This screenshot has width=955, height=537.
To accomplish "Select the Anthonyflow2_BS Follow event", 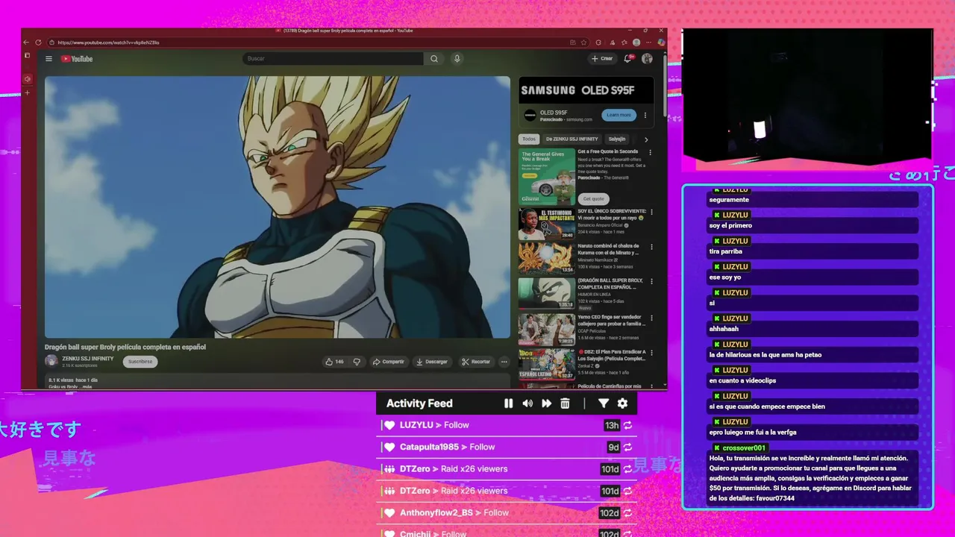I will (507, 512).
